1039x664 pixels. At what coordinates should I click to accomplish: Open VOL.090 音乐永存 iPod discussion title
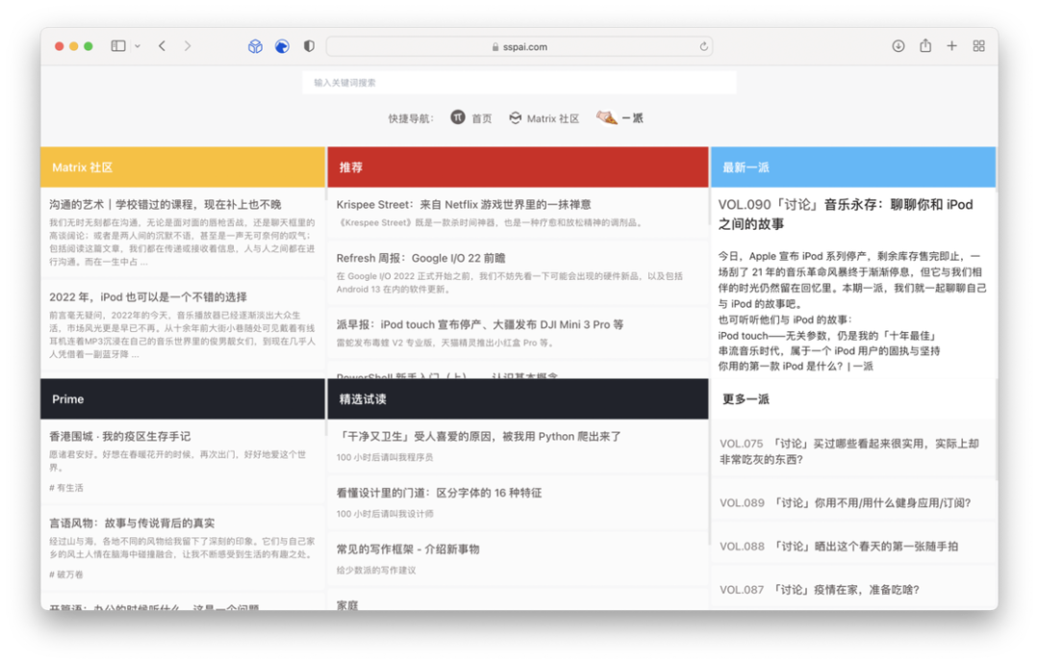pos(847,214)
